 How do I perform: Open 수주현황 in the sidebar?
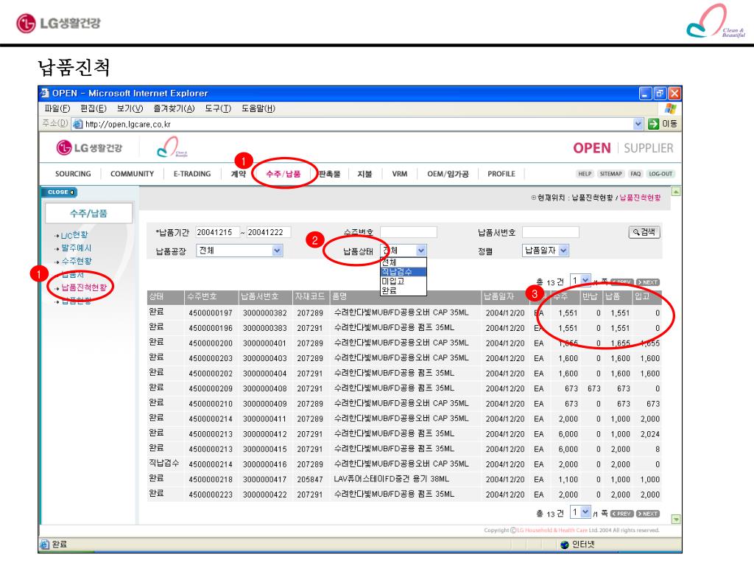coord(76,261)
